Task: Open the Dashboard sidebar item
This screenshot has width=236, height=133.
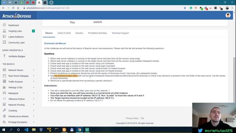Action: click(14, 25)
